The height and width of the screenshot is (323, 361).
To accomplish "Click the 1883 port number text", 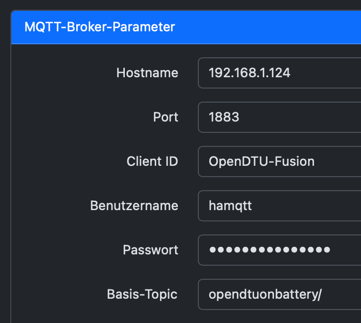I will click(224, 117).
